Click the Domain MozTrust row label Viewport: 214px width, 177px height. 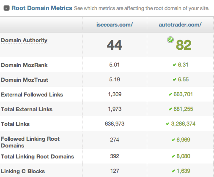25,80
